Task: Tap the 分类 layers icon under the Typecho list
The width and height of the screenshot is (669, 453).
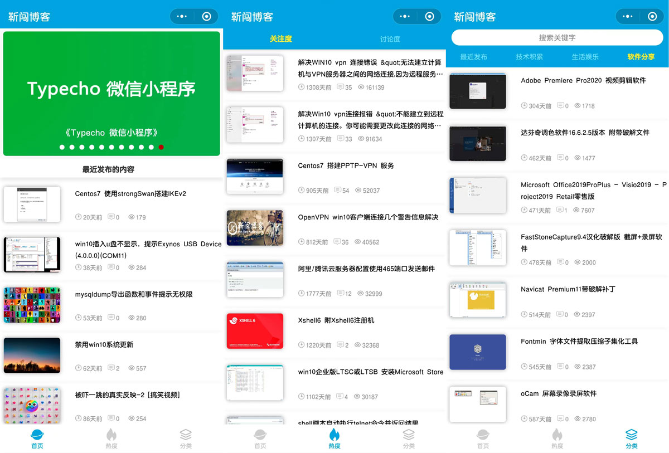Action: click(x=186, y=435)
